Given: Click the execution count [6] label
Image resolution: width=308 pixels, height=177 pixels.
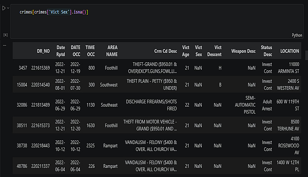Looking at the screenshot, I should pyautogui.click(x=5, y=35).
